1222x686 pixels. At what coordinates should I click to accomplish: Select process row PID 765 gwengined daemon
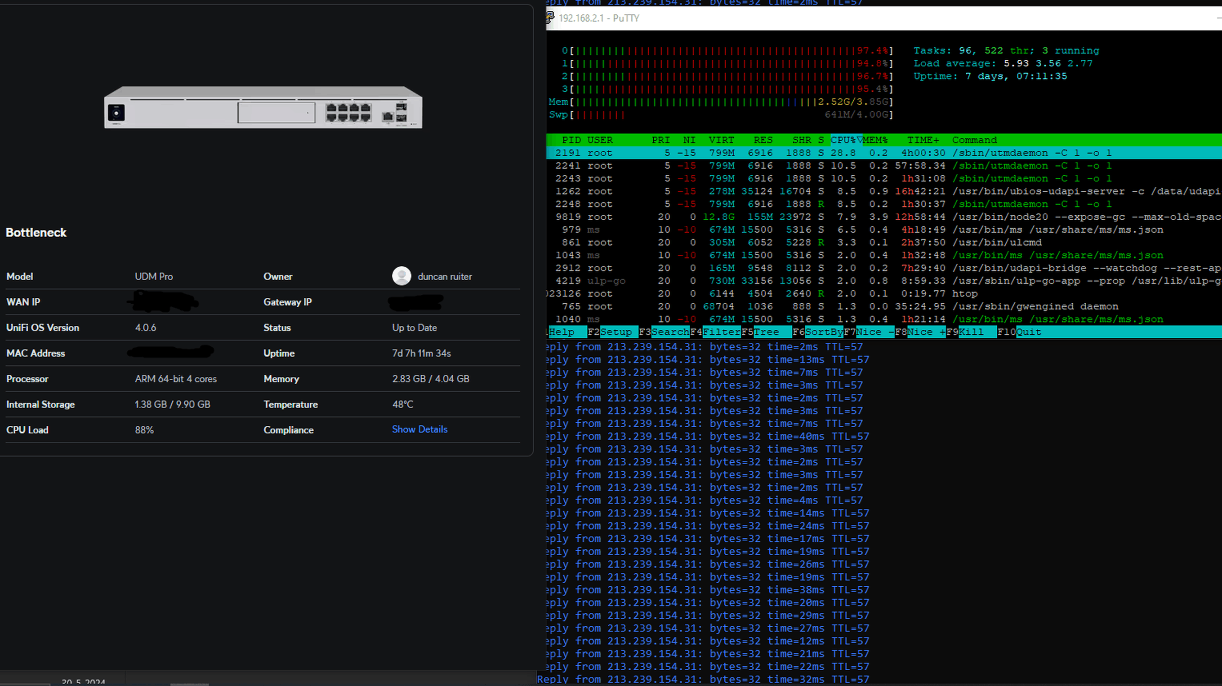pyautogui.click(x=884, y=306)
